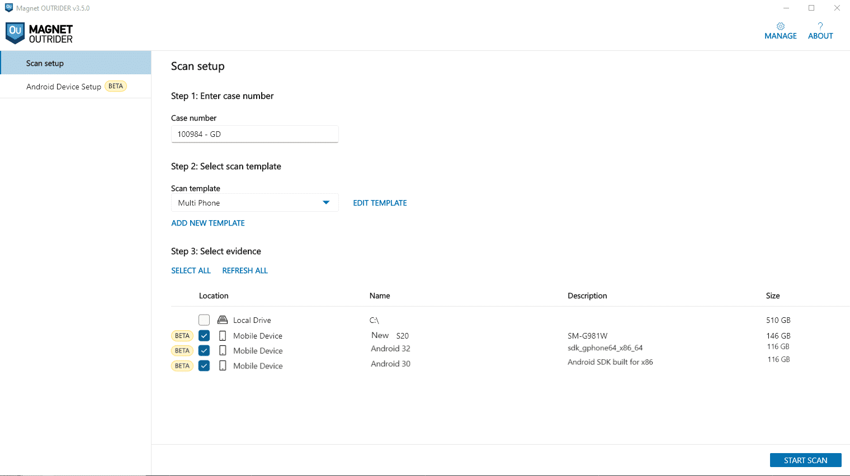Click the ABOUT menu label
850x476 pixels.
tap(820, 36)
